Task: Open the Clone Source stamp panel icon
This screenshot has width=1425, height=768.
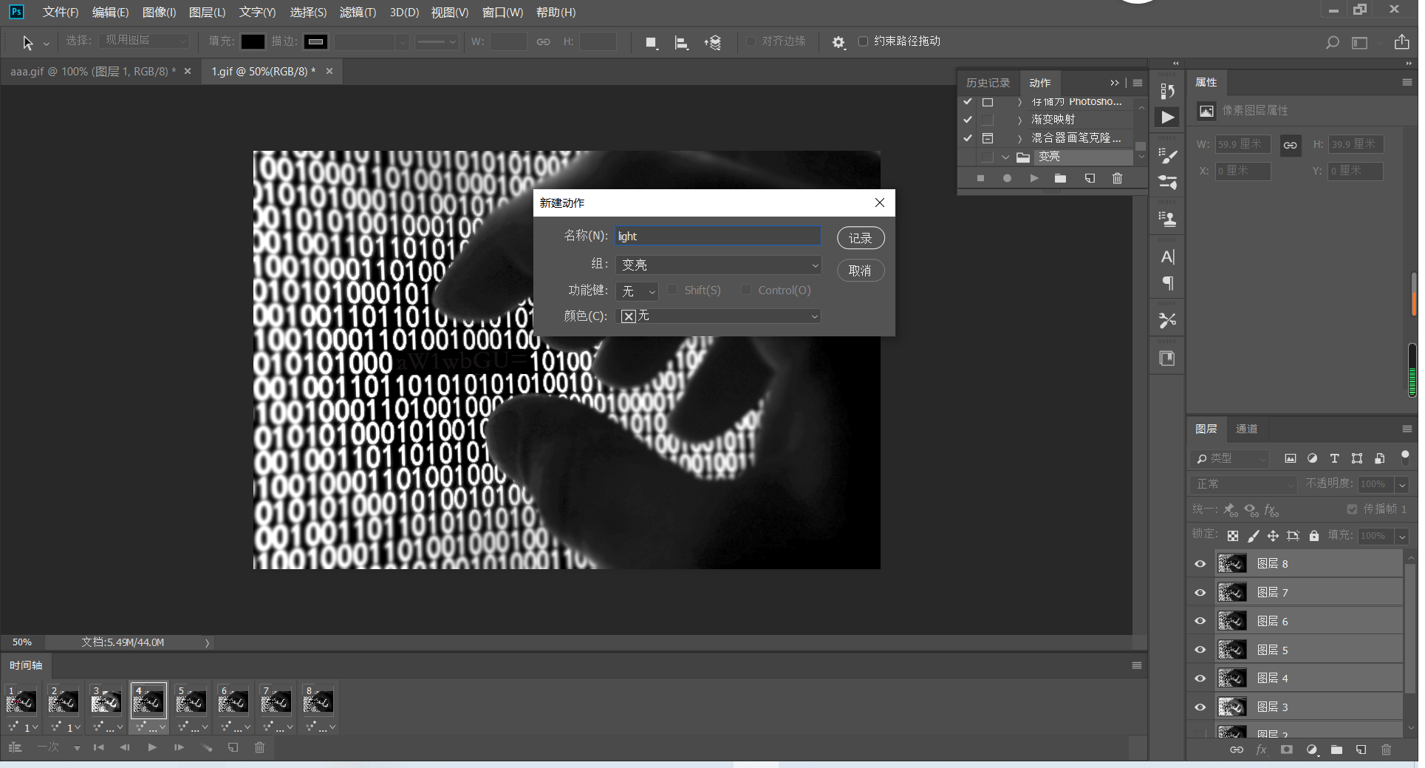Action: click(1167, 219)
